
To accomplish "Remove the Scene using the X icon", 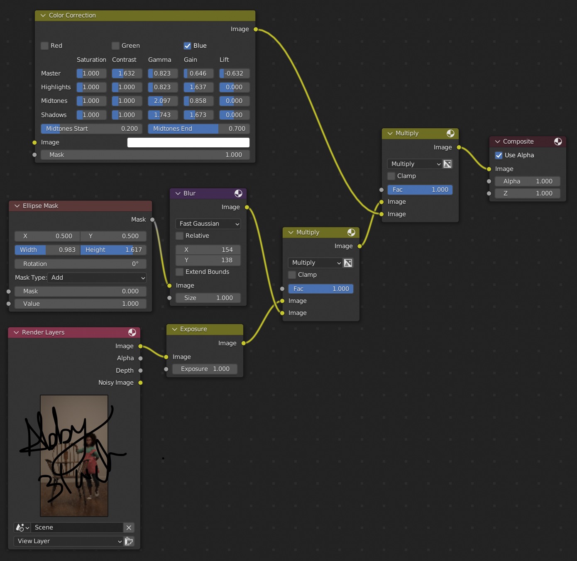I will 129,527.
